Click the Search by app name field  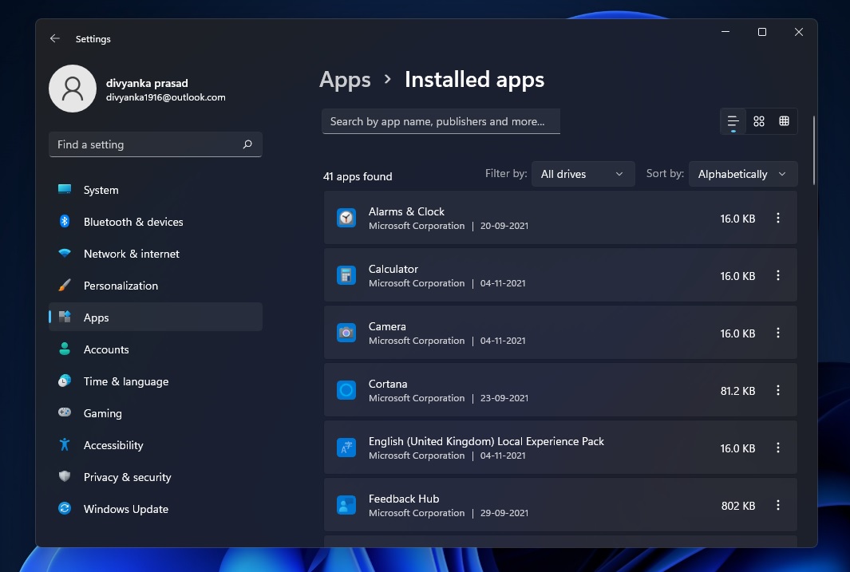pyautogui.click(x=441, y=121)
